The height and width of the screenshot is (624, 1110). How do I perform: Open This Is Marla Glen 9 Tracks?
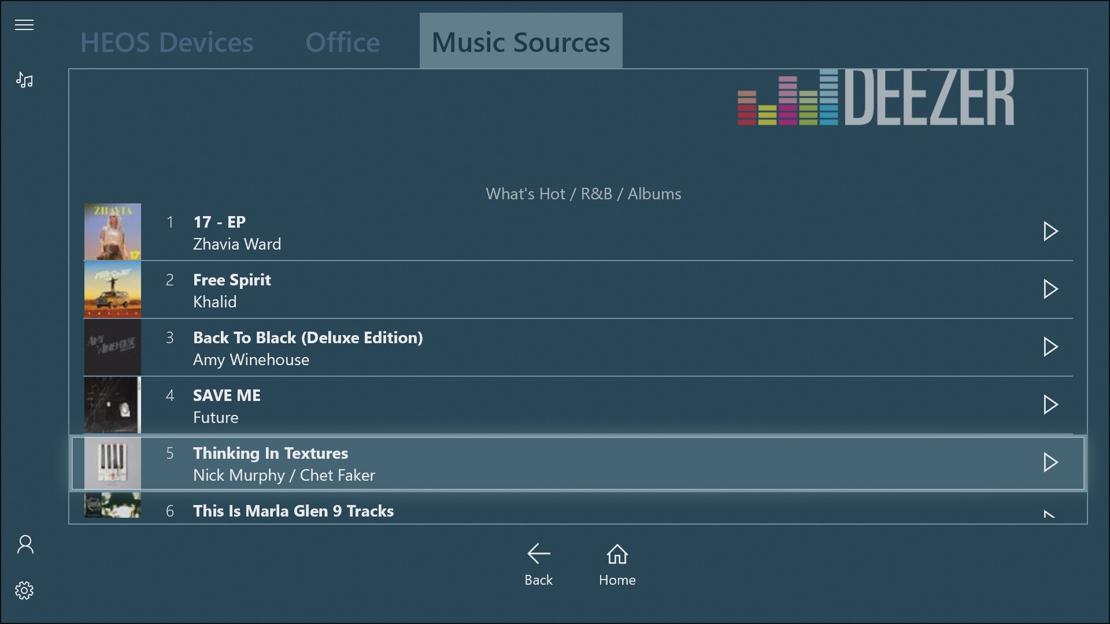(x=293, y=511)
